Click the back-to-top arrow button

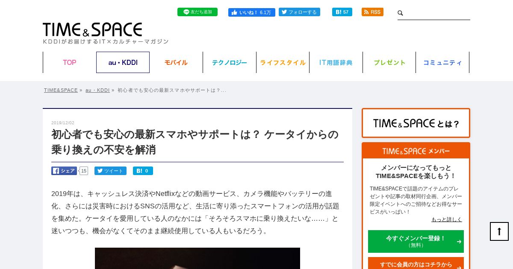499,231
